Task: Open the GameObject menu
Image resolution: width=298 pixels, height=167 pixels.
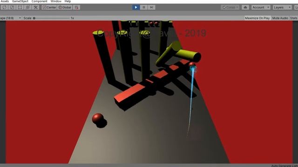Action: pos(20,1)
